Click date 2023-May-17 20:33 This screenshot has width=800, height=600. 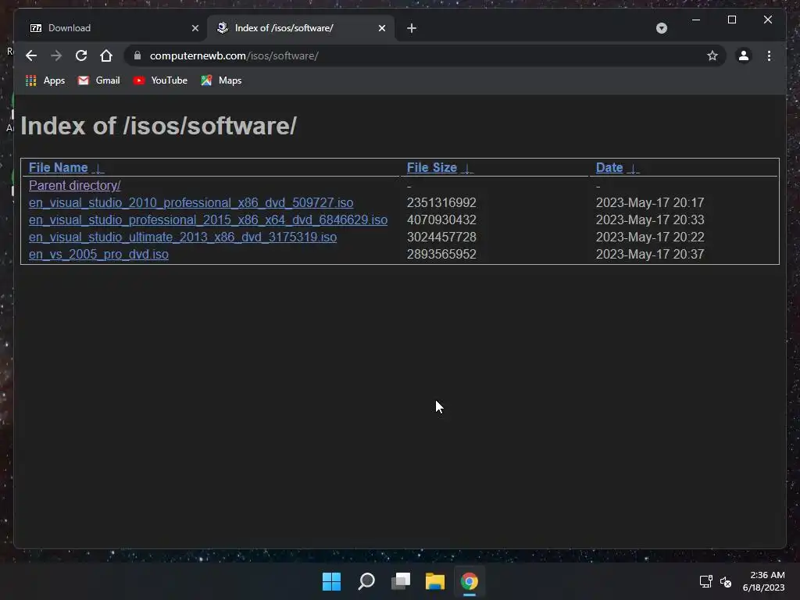(650, 220)
